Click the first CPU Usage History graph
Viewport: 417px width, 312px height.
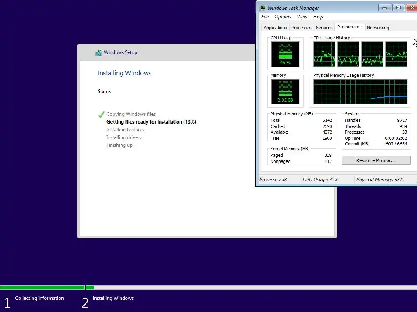[324, 54]
